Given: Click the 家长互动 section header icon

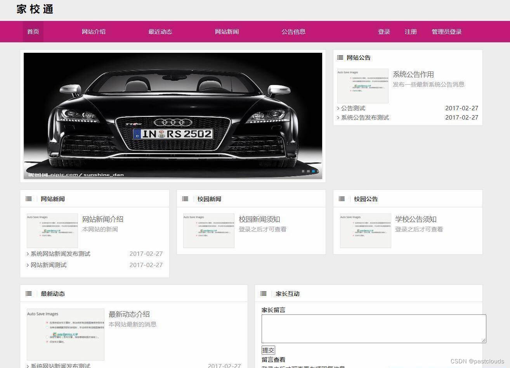Looking at the screenshot, I should point(263,293).
